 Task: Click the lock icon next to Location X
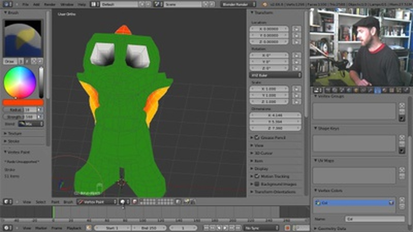click(x=296, y=29)
